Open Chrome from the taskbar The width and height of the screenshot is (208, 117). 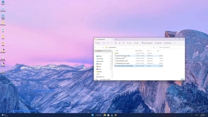pyautogui.click(x=116, y=115)
